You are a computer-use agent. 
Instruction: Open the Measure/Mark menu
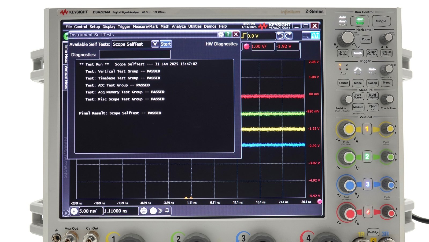(x=145, y=27)
